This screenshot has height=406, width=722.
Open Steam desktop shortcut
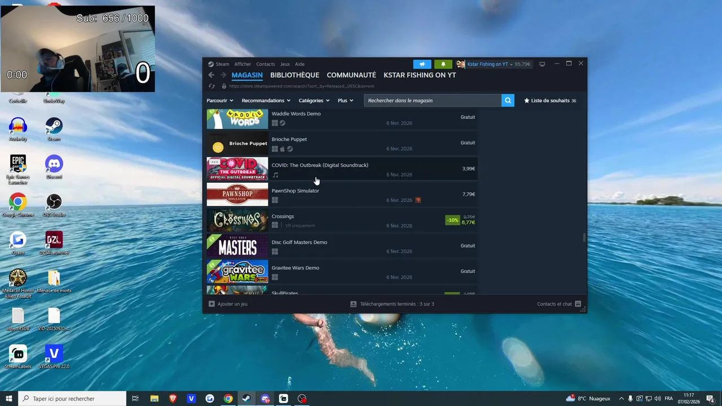pyautogui.click(x=54, y=129)
